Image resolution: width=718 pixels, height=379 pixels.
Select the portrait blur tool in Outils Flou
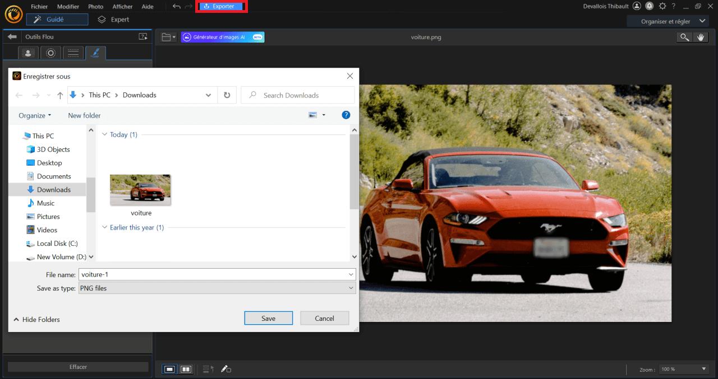(29, 53)
